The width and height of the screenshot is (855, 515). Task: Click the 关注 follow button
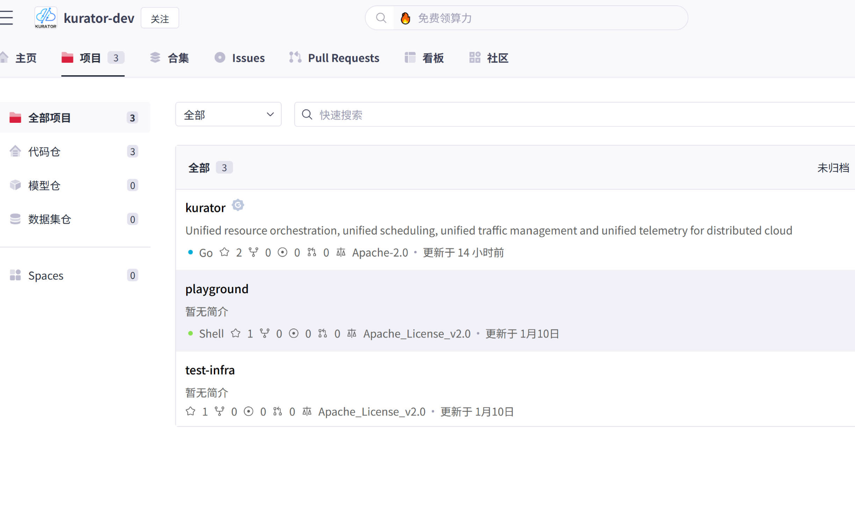160,18
